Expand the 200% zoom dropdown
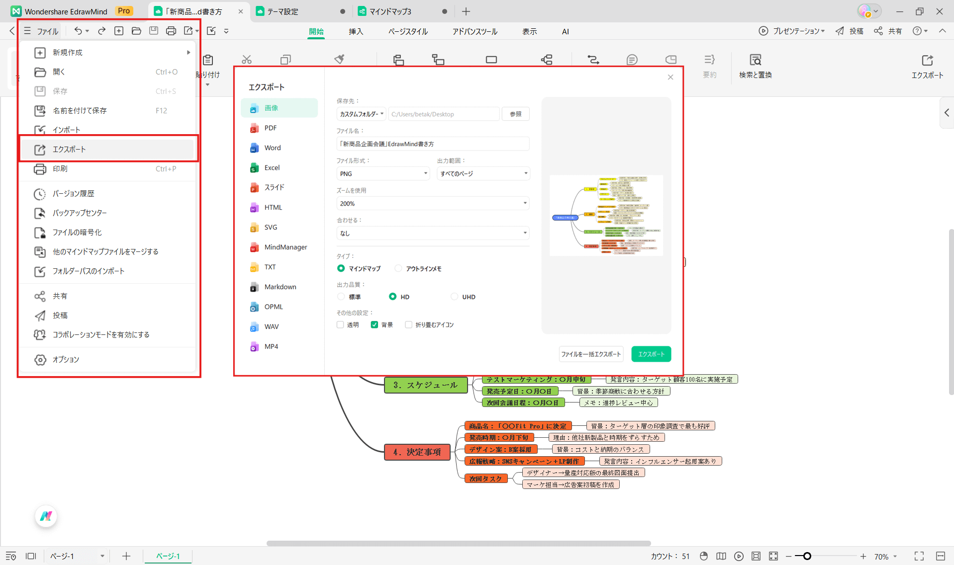Image resolution: width=954 pixels, height=565 pixels. [432, 203]
